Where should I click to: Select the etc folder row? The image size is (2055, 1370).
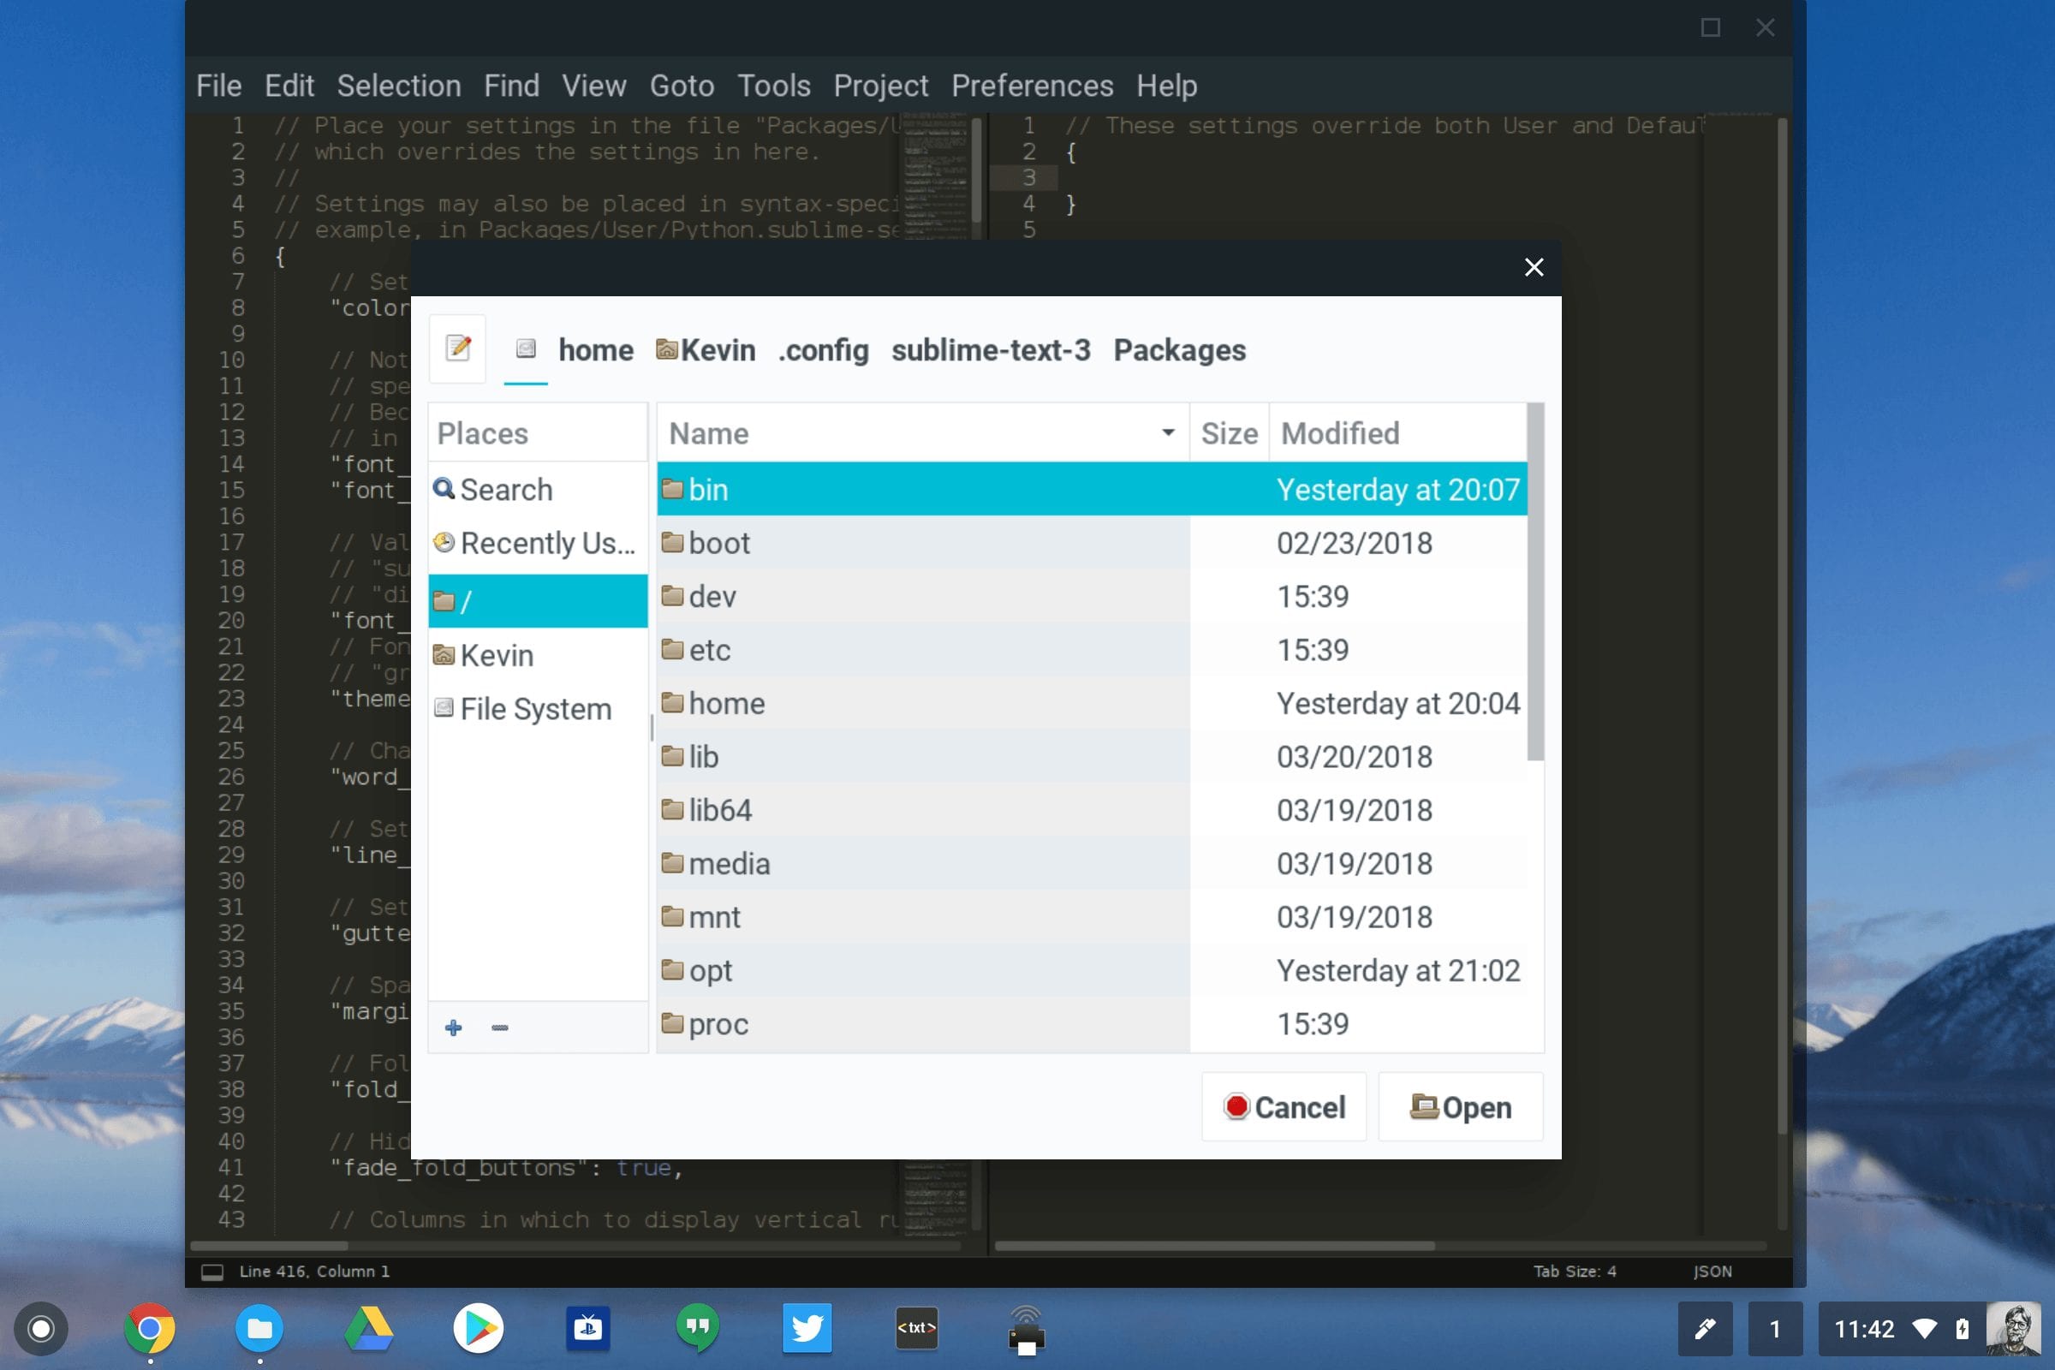click(1093, 649)
